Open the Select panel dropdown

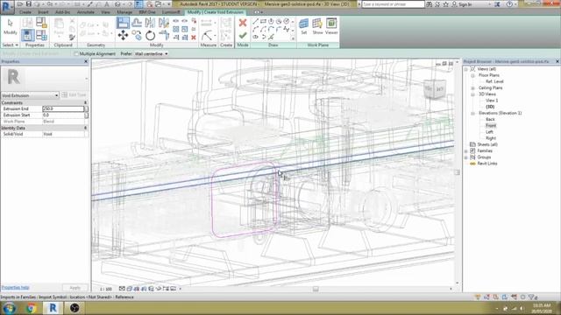(x=10, y=45)
